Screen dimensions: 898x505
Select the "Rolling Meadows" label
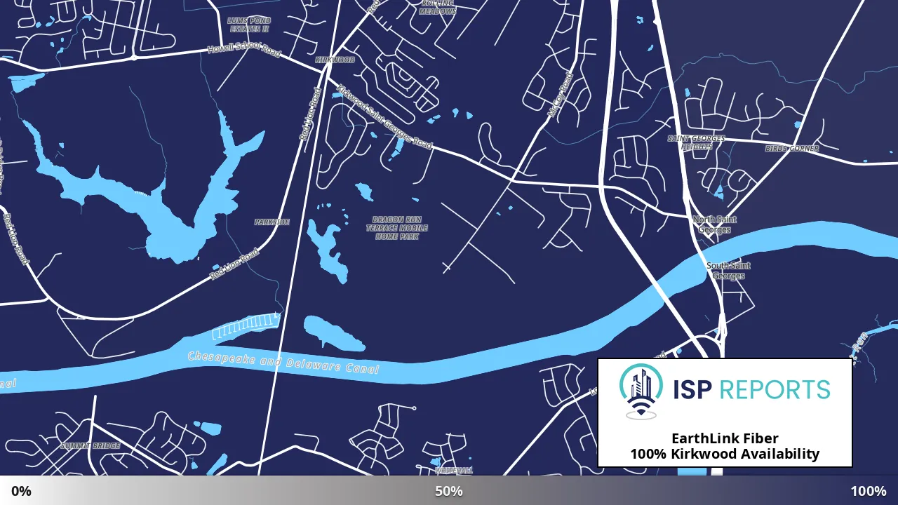pos(438,7)
